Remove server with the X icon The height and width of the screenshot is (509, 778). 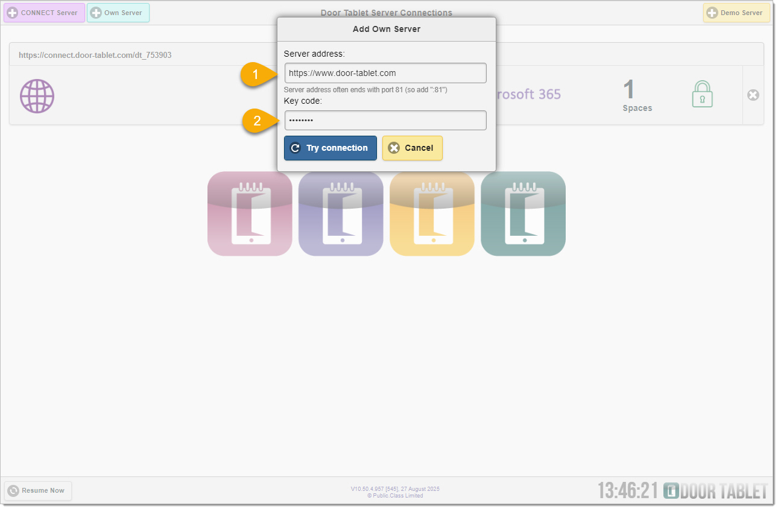tap(753, 95)
